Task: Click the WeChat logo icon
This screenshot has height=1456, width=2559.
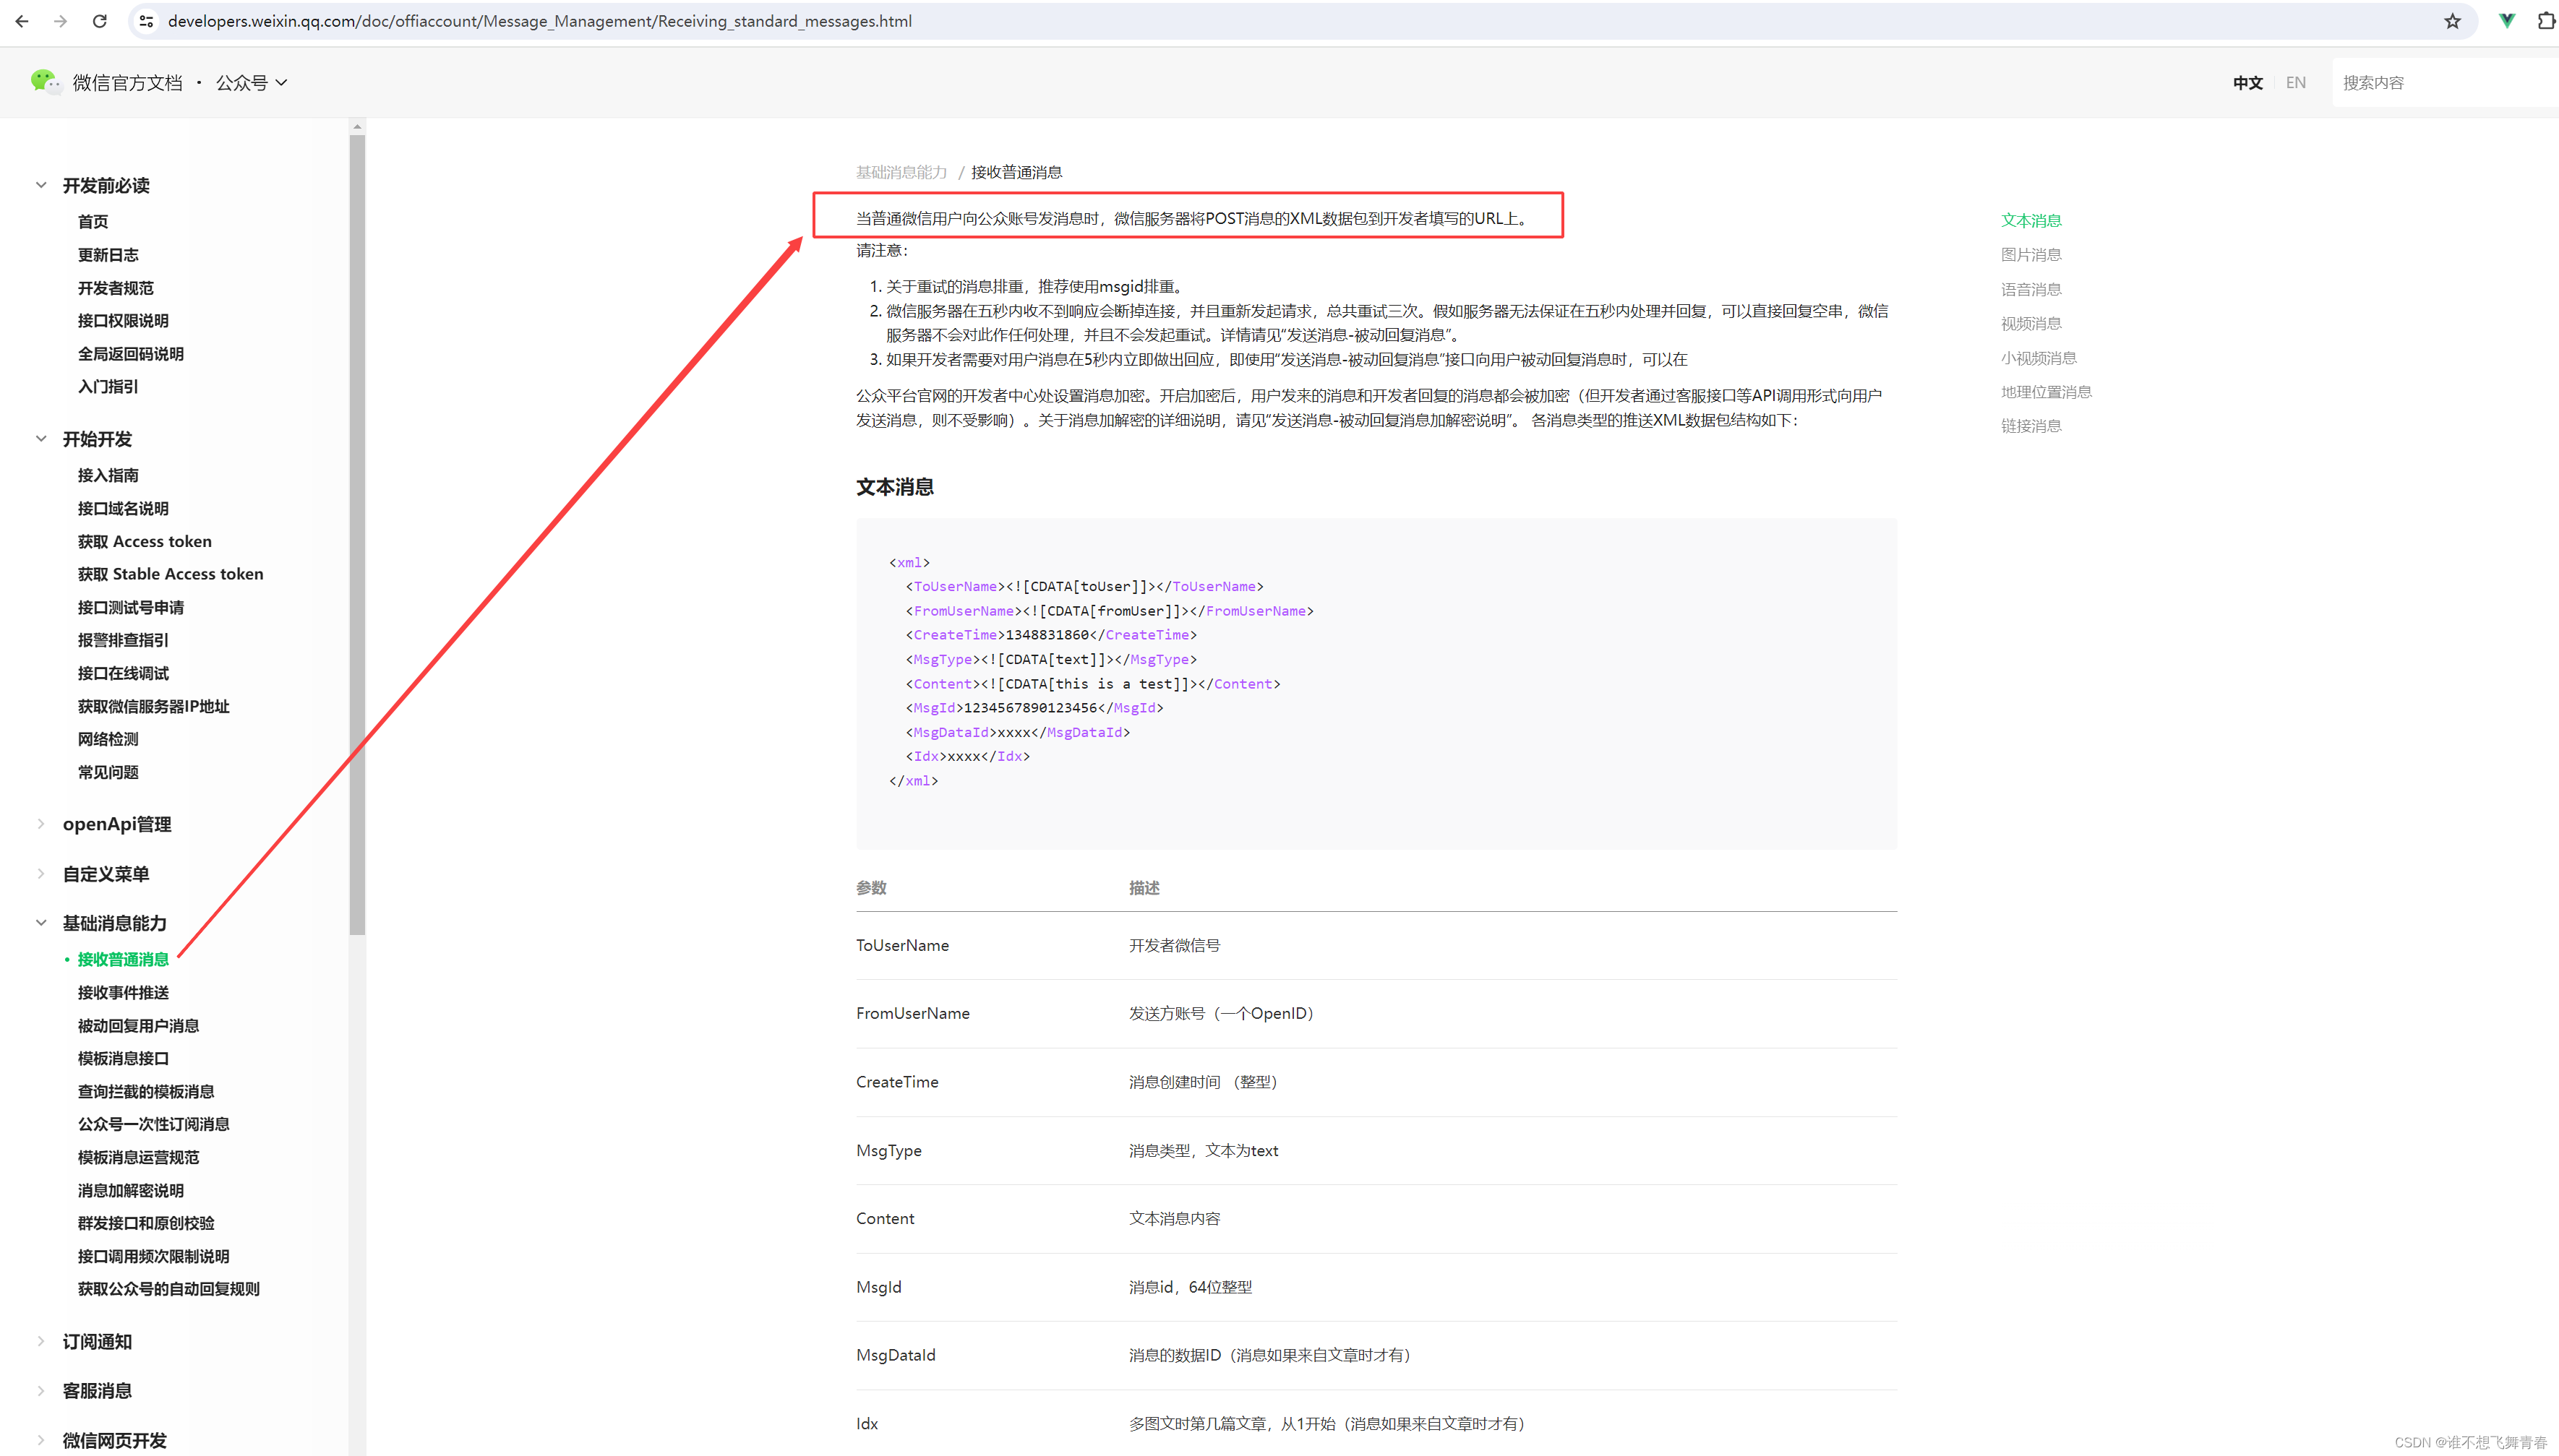Action: coord(46,82)
